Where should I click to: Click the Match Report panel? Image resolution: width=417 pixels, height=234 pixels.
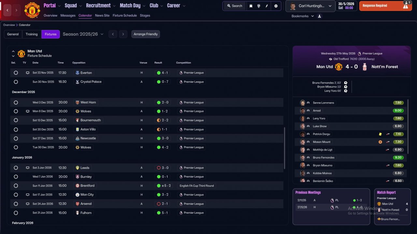pyautogui.click(x=392, y=206)
